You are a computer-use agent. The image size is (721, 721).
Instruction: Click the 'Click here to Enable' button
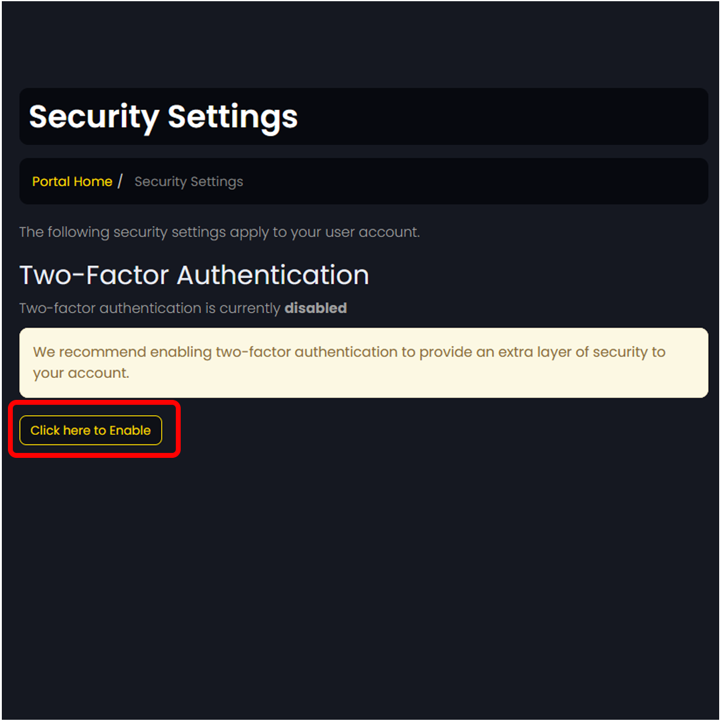click(90, 430)
